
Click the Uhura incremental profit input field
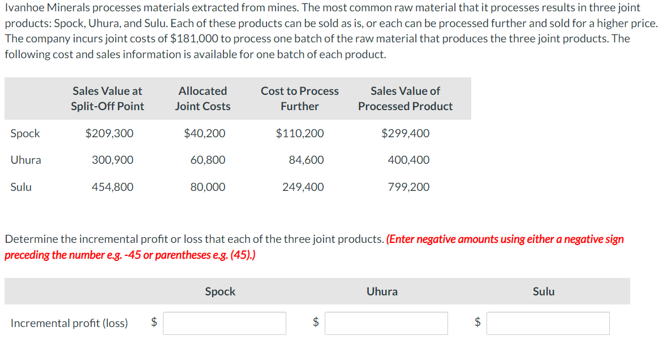(386, 323)
